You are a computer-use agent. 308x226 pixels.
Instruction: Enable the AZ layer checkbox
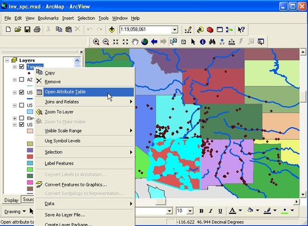[22, 79]
